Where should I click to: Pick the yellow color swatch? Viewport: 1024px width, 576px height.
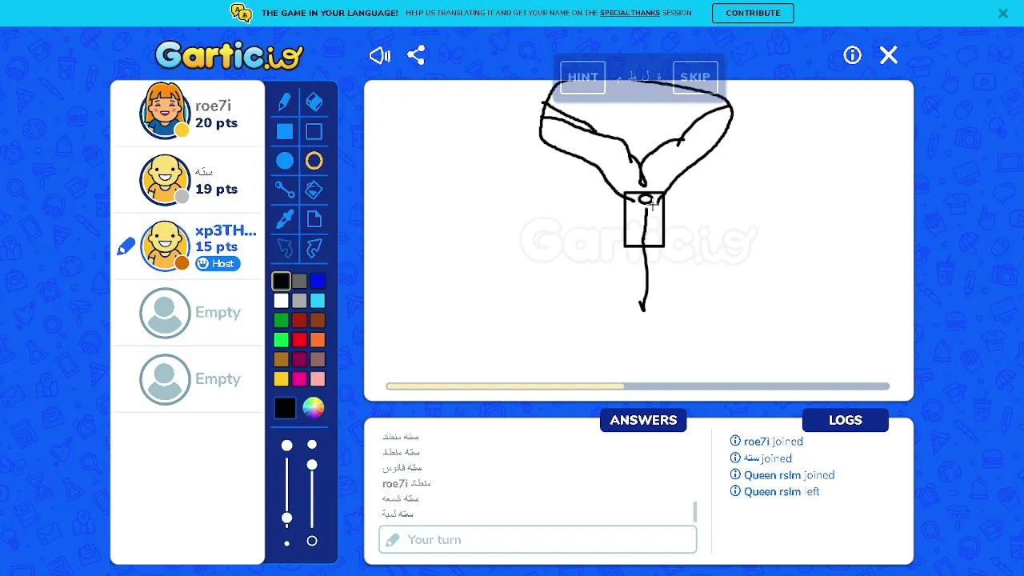click(x=281, y=379)
